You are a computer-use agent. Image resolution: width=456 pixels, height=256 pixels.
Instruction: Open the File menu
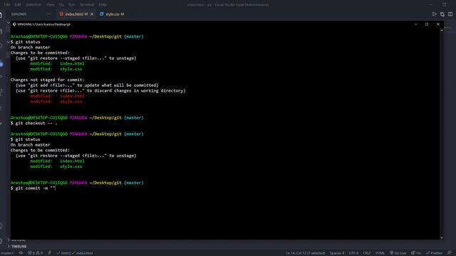pos(7,5)
